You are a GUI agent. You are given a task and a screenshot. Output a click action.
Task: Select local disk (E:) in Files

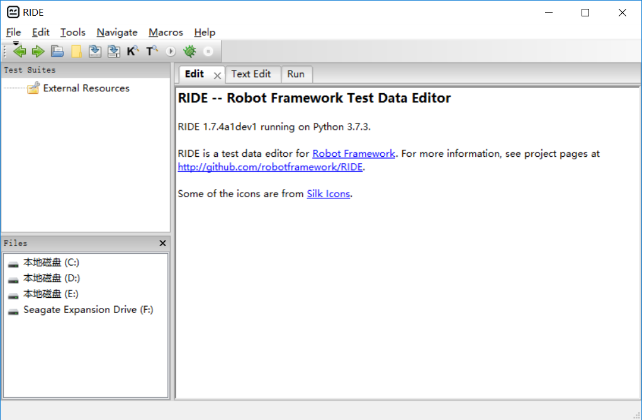pos(51,294)
